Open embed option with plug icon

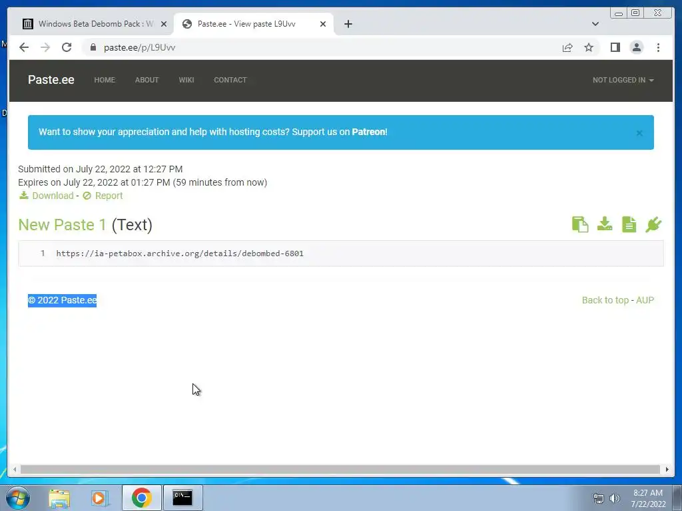(653, 225)
